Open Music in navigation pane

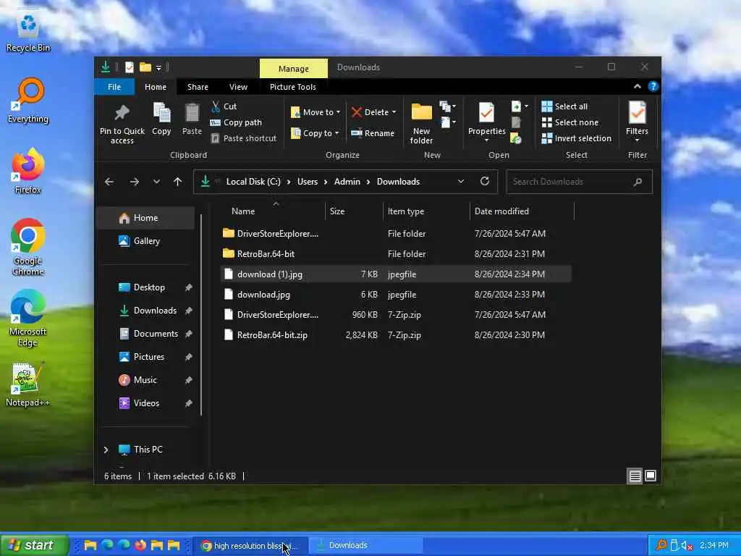[145, 380]
